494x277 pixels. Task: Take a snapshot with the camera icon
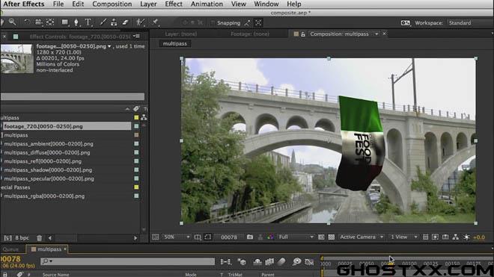click(x=250, y=237)
